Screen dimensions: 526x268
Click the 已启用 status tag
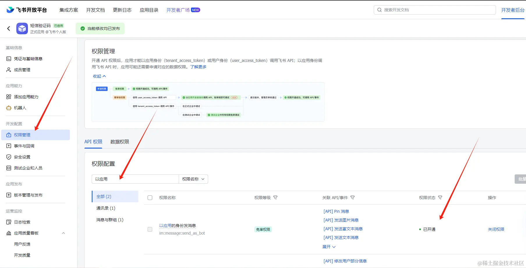pos(59,26)
